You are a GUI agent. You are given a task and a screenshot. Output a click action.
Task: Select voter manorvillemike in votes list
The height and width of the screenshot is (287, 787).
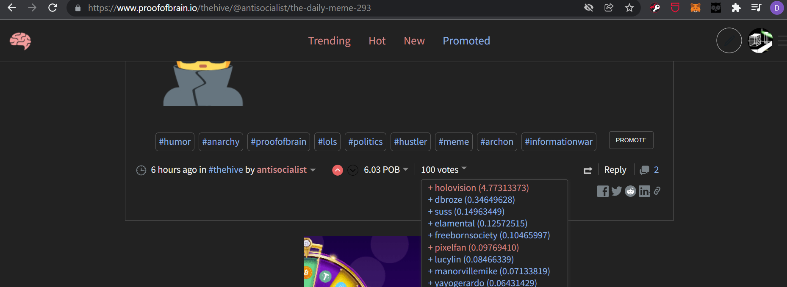click(x=489, y=271)
